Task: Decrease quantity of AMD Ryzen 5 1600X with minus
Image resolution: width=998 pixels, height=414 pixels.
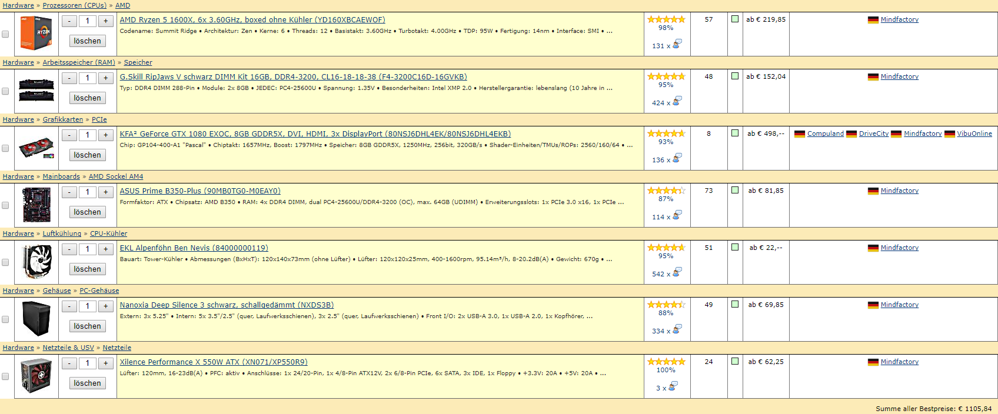Action: pos(69,21)
